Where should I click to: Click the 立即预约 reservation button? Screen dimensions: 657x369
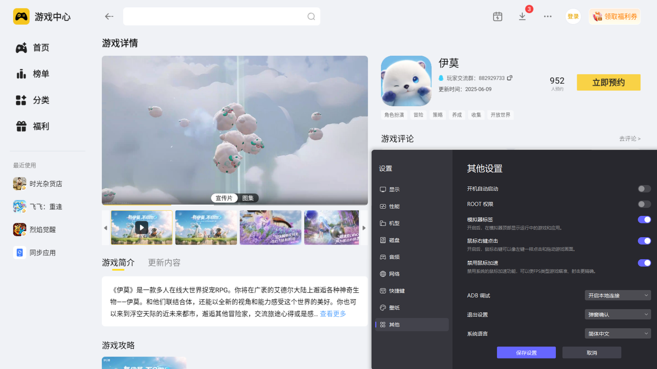608,82
